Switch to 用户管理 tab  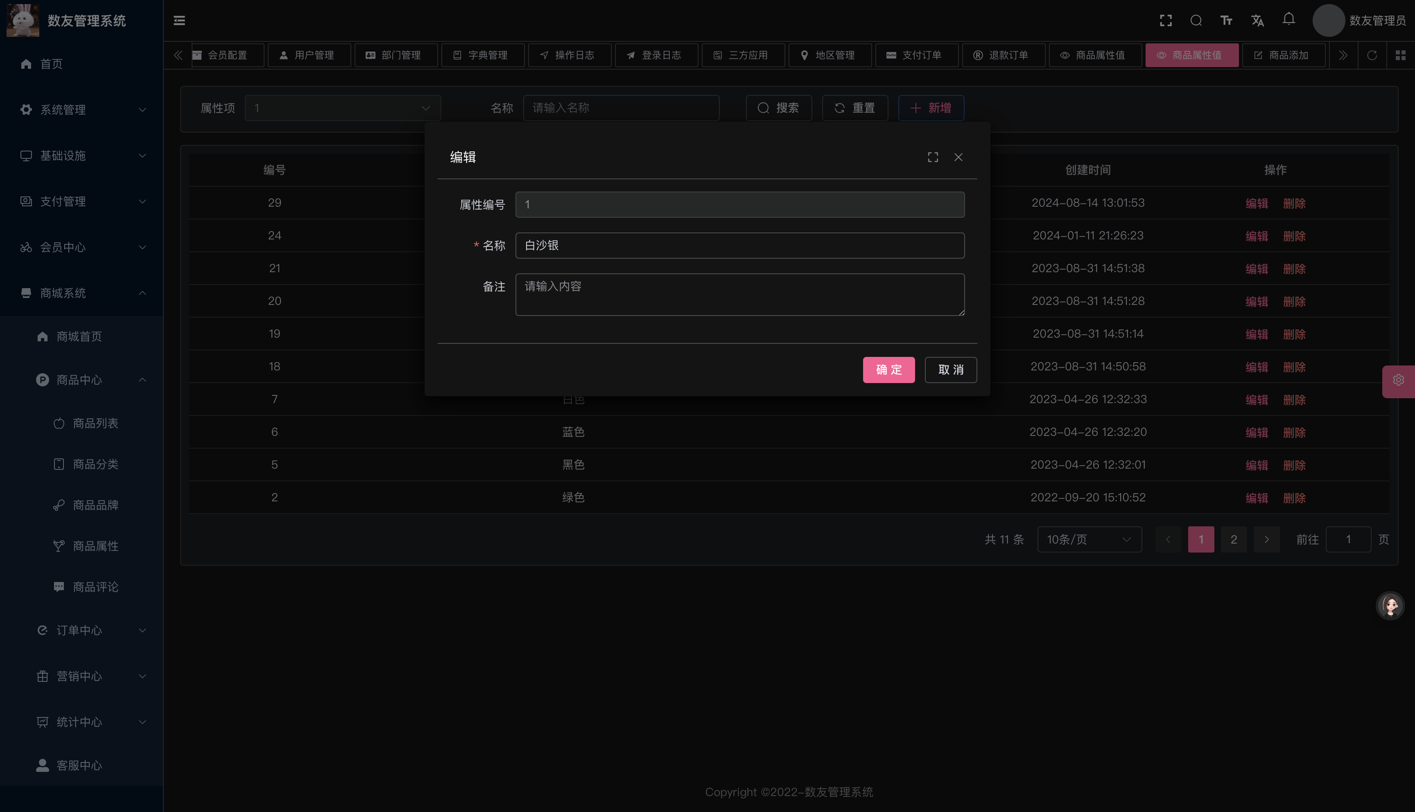[x=309, y=55]
